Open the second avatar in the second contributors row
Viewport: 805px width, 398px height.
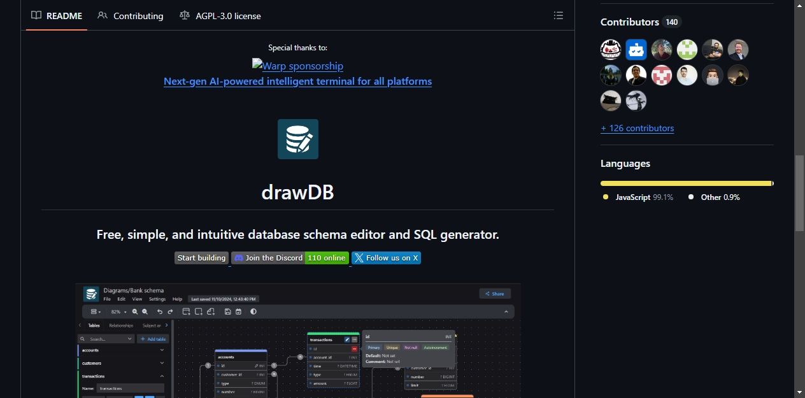[636, 75]
